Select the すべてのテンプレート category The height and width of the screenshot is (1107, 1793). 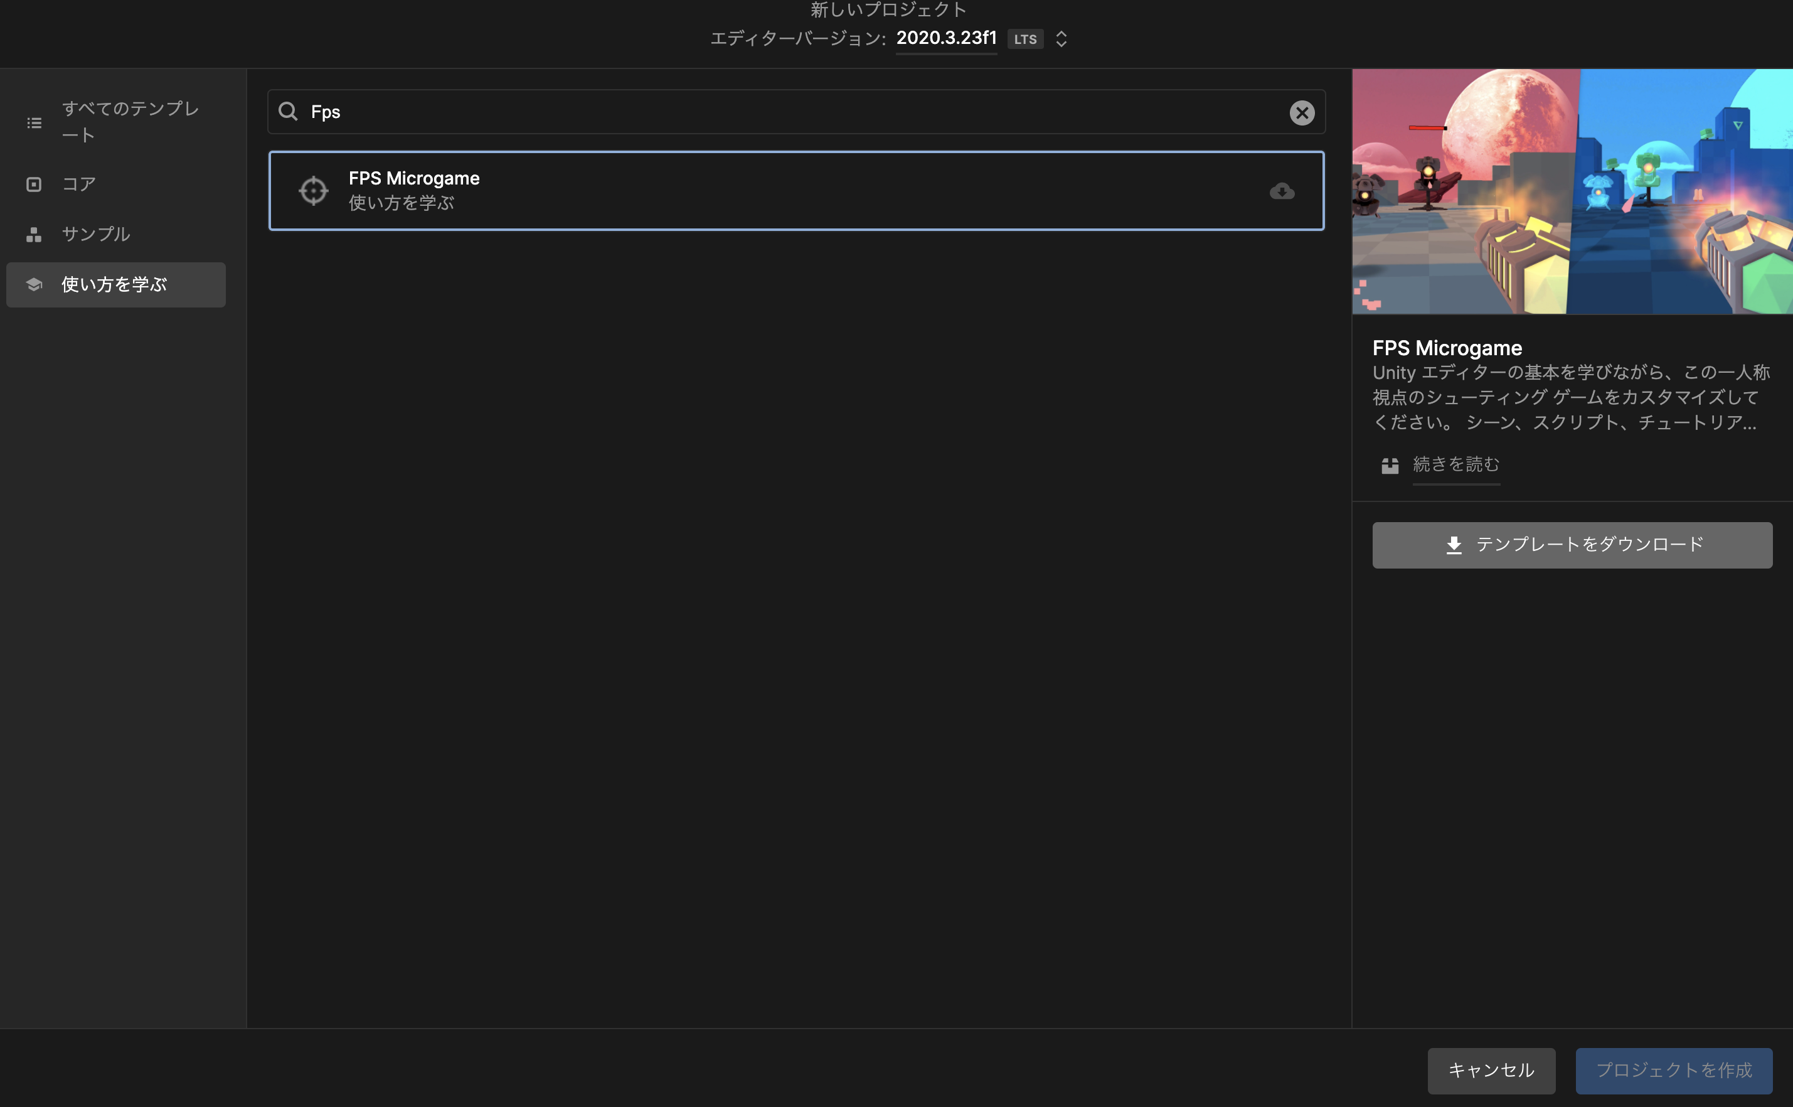pyautogui.click(x=130, y=122)
